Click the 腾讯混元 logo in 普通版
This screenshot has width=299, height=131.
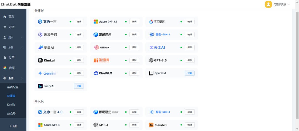(96, 35)
